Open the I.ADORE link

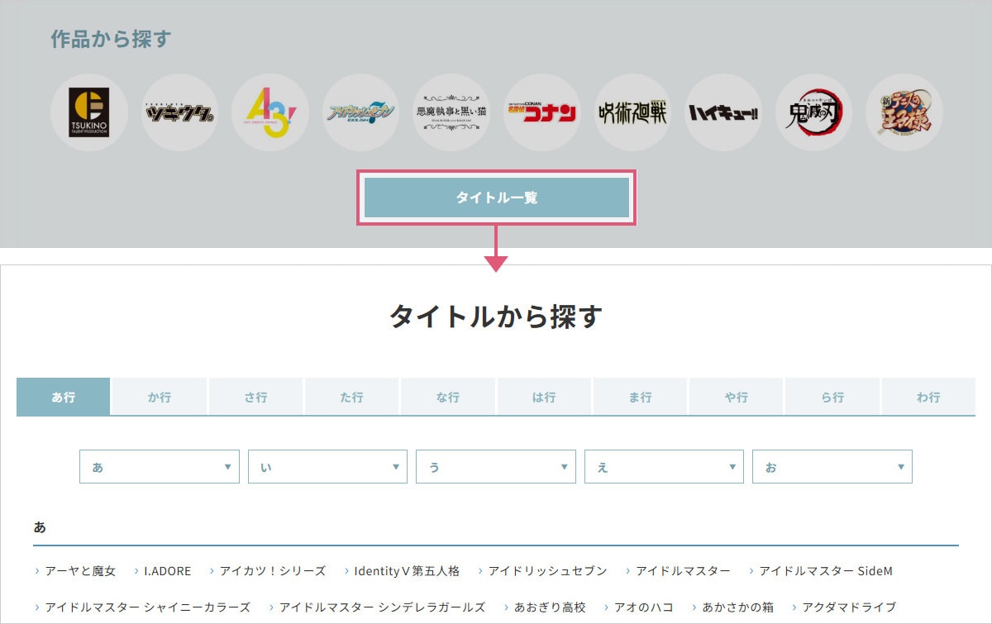point(167,571)
